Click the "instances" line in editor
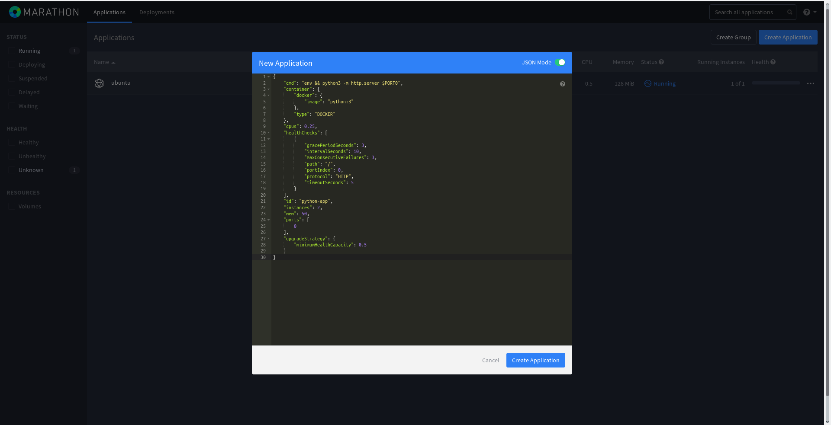Image resolution: width=831 pixels, height=425 pixels. [303, 208]
